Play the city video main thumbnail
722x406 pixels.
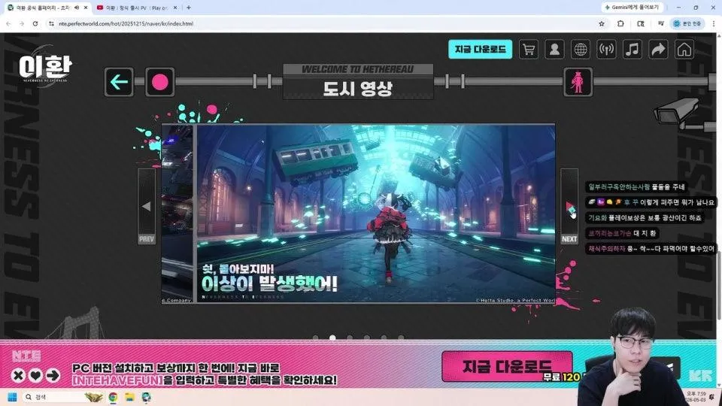pos(376,214)
